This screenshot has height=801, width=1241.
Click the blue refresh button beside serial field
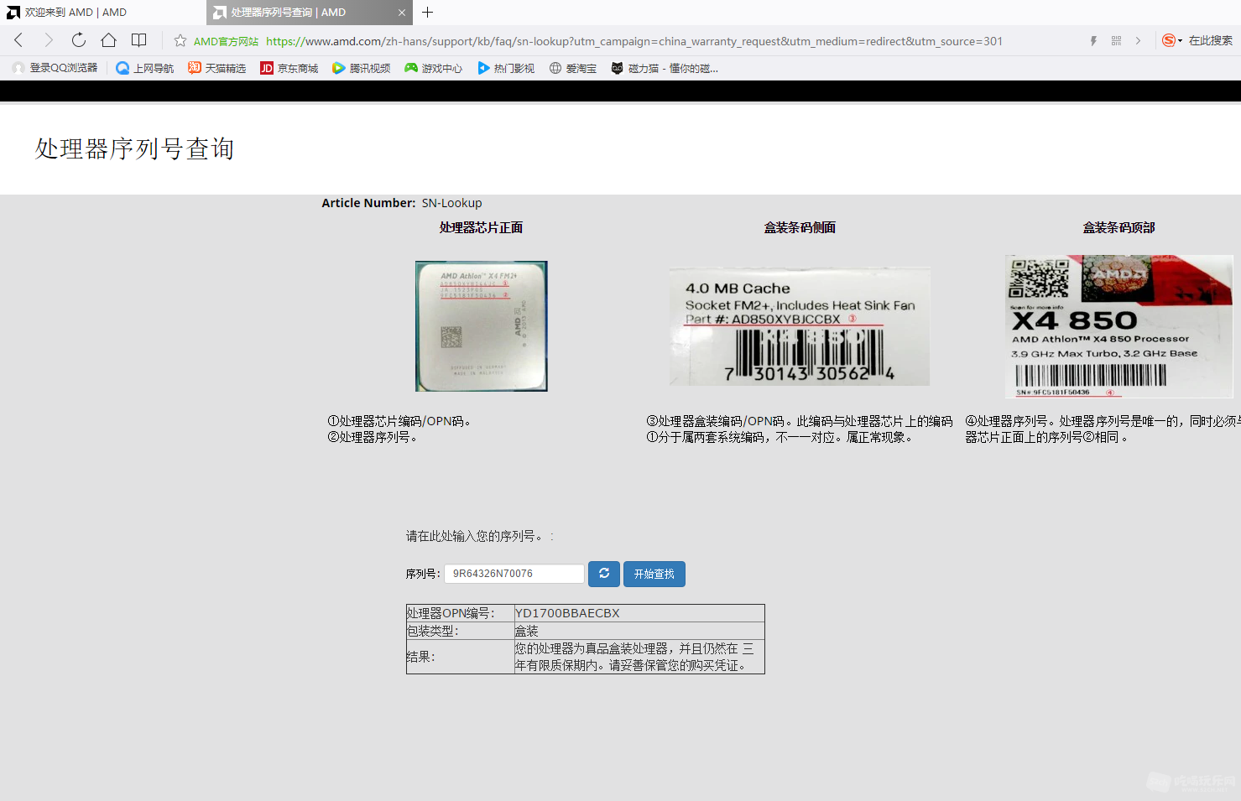(604, 574)
